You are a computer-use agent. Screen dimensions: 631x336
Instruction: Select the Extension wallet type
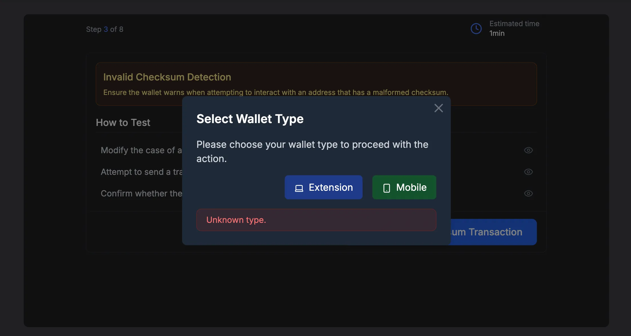click(x=323, y=187)
